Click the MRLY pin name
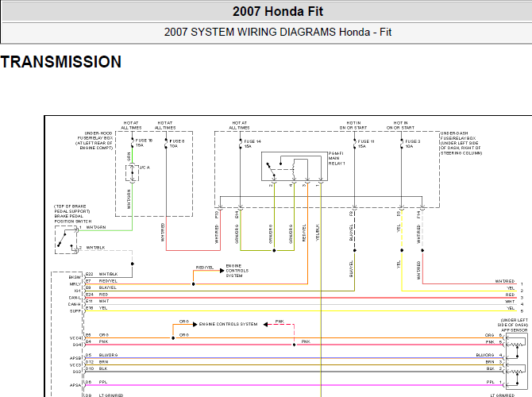This screenshot has height=397, width=532. [75, 284]
